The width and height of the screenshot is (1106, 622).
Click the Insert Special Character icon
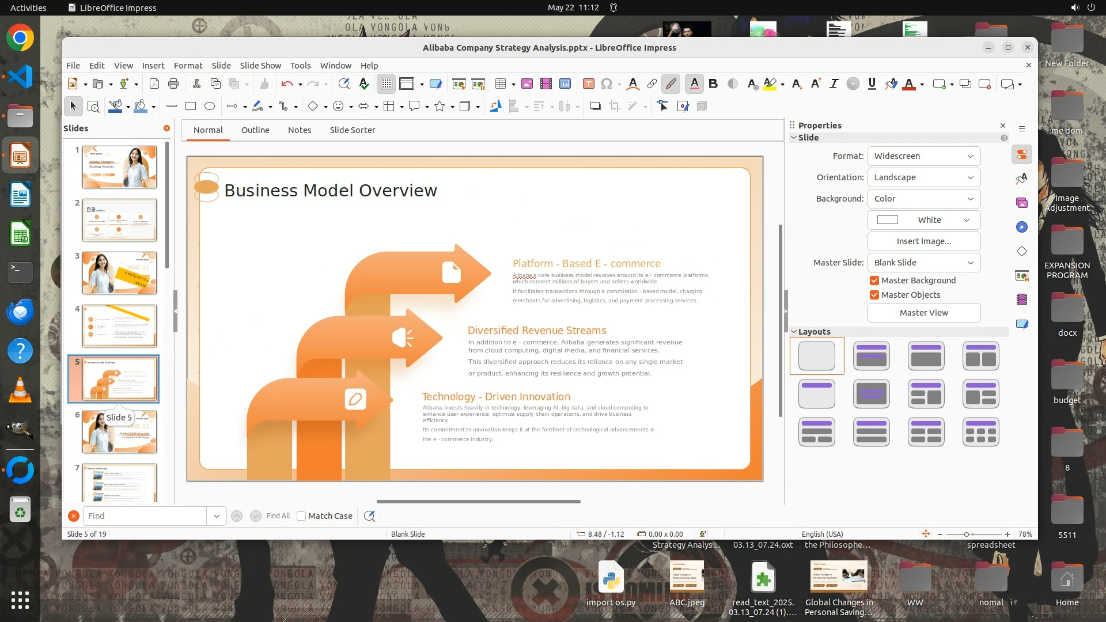coord(606,84)
